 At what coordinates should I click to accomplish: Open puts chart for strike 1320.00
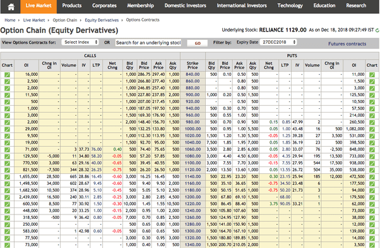(x=372, y=238)
